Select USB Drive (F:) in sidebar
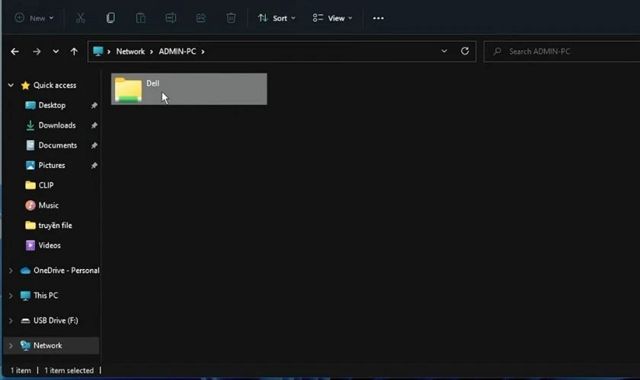Screen dimensions: 640x380 tap(55, 320)
